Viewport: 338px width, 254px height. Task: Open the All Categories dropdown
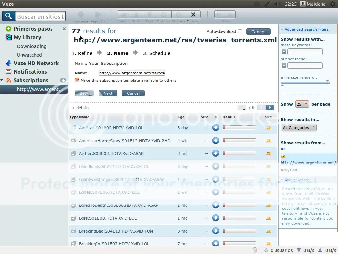pos(299,128)
